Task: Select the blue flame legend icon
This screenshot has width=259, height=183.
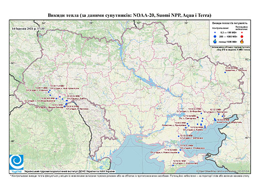Action: [x=215, y=41]
